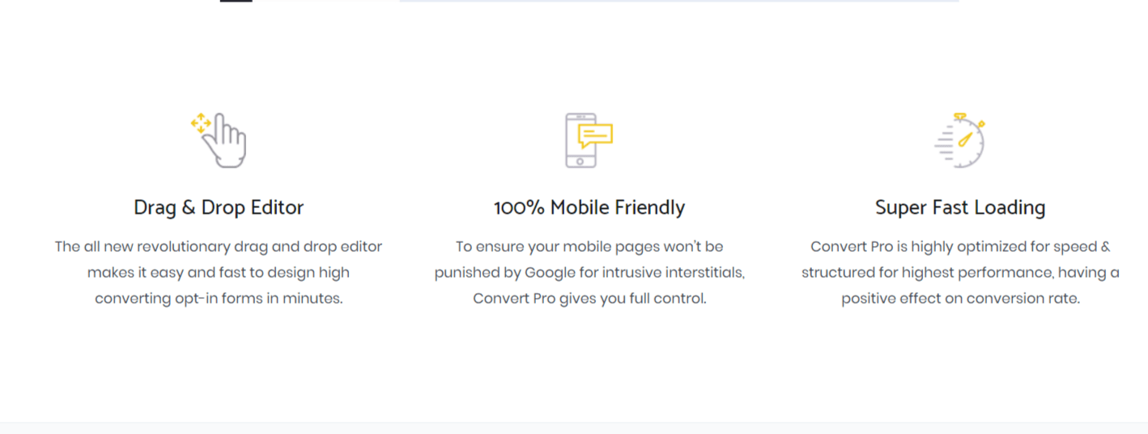This screenshot has height=434, width=1148.
Task: Click the yellow speech bubble on phone icon
Action: point(596,134)
